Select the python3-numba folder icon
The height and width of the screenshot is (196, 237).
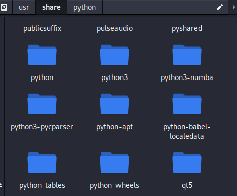point(187,55)
